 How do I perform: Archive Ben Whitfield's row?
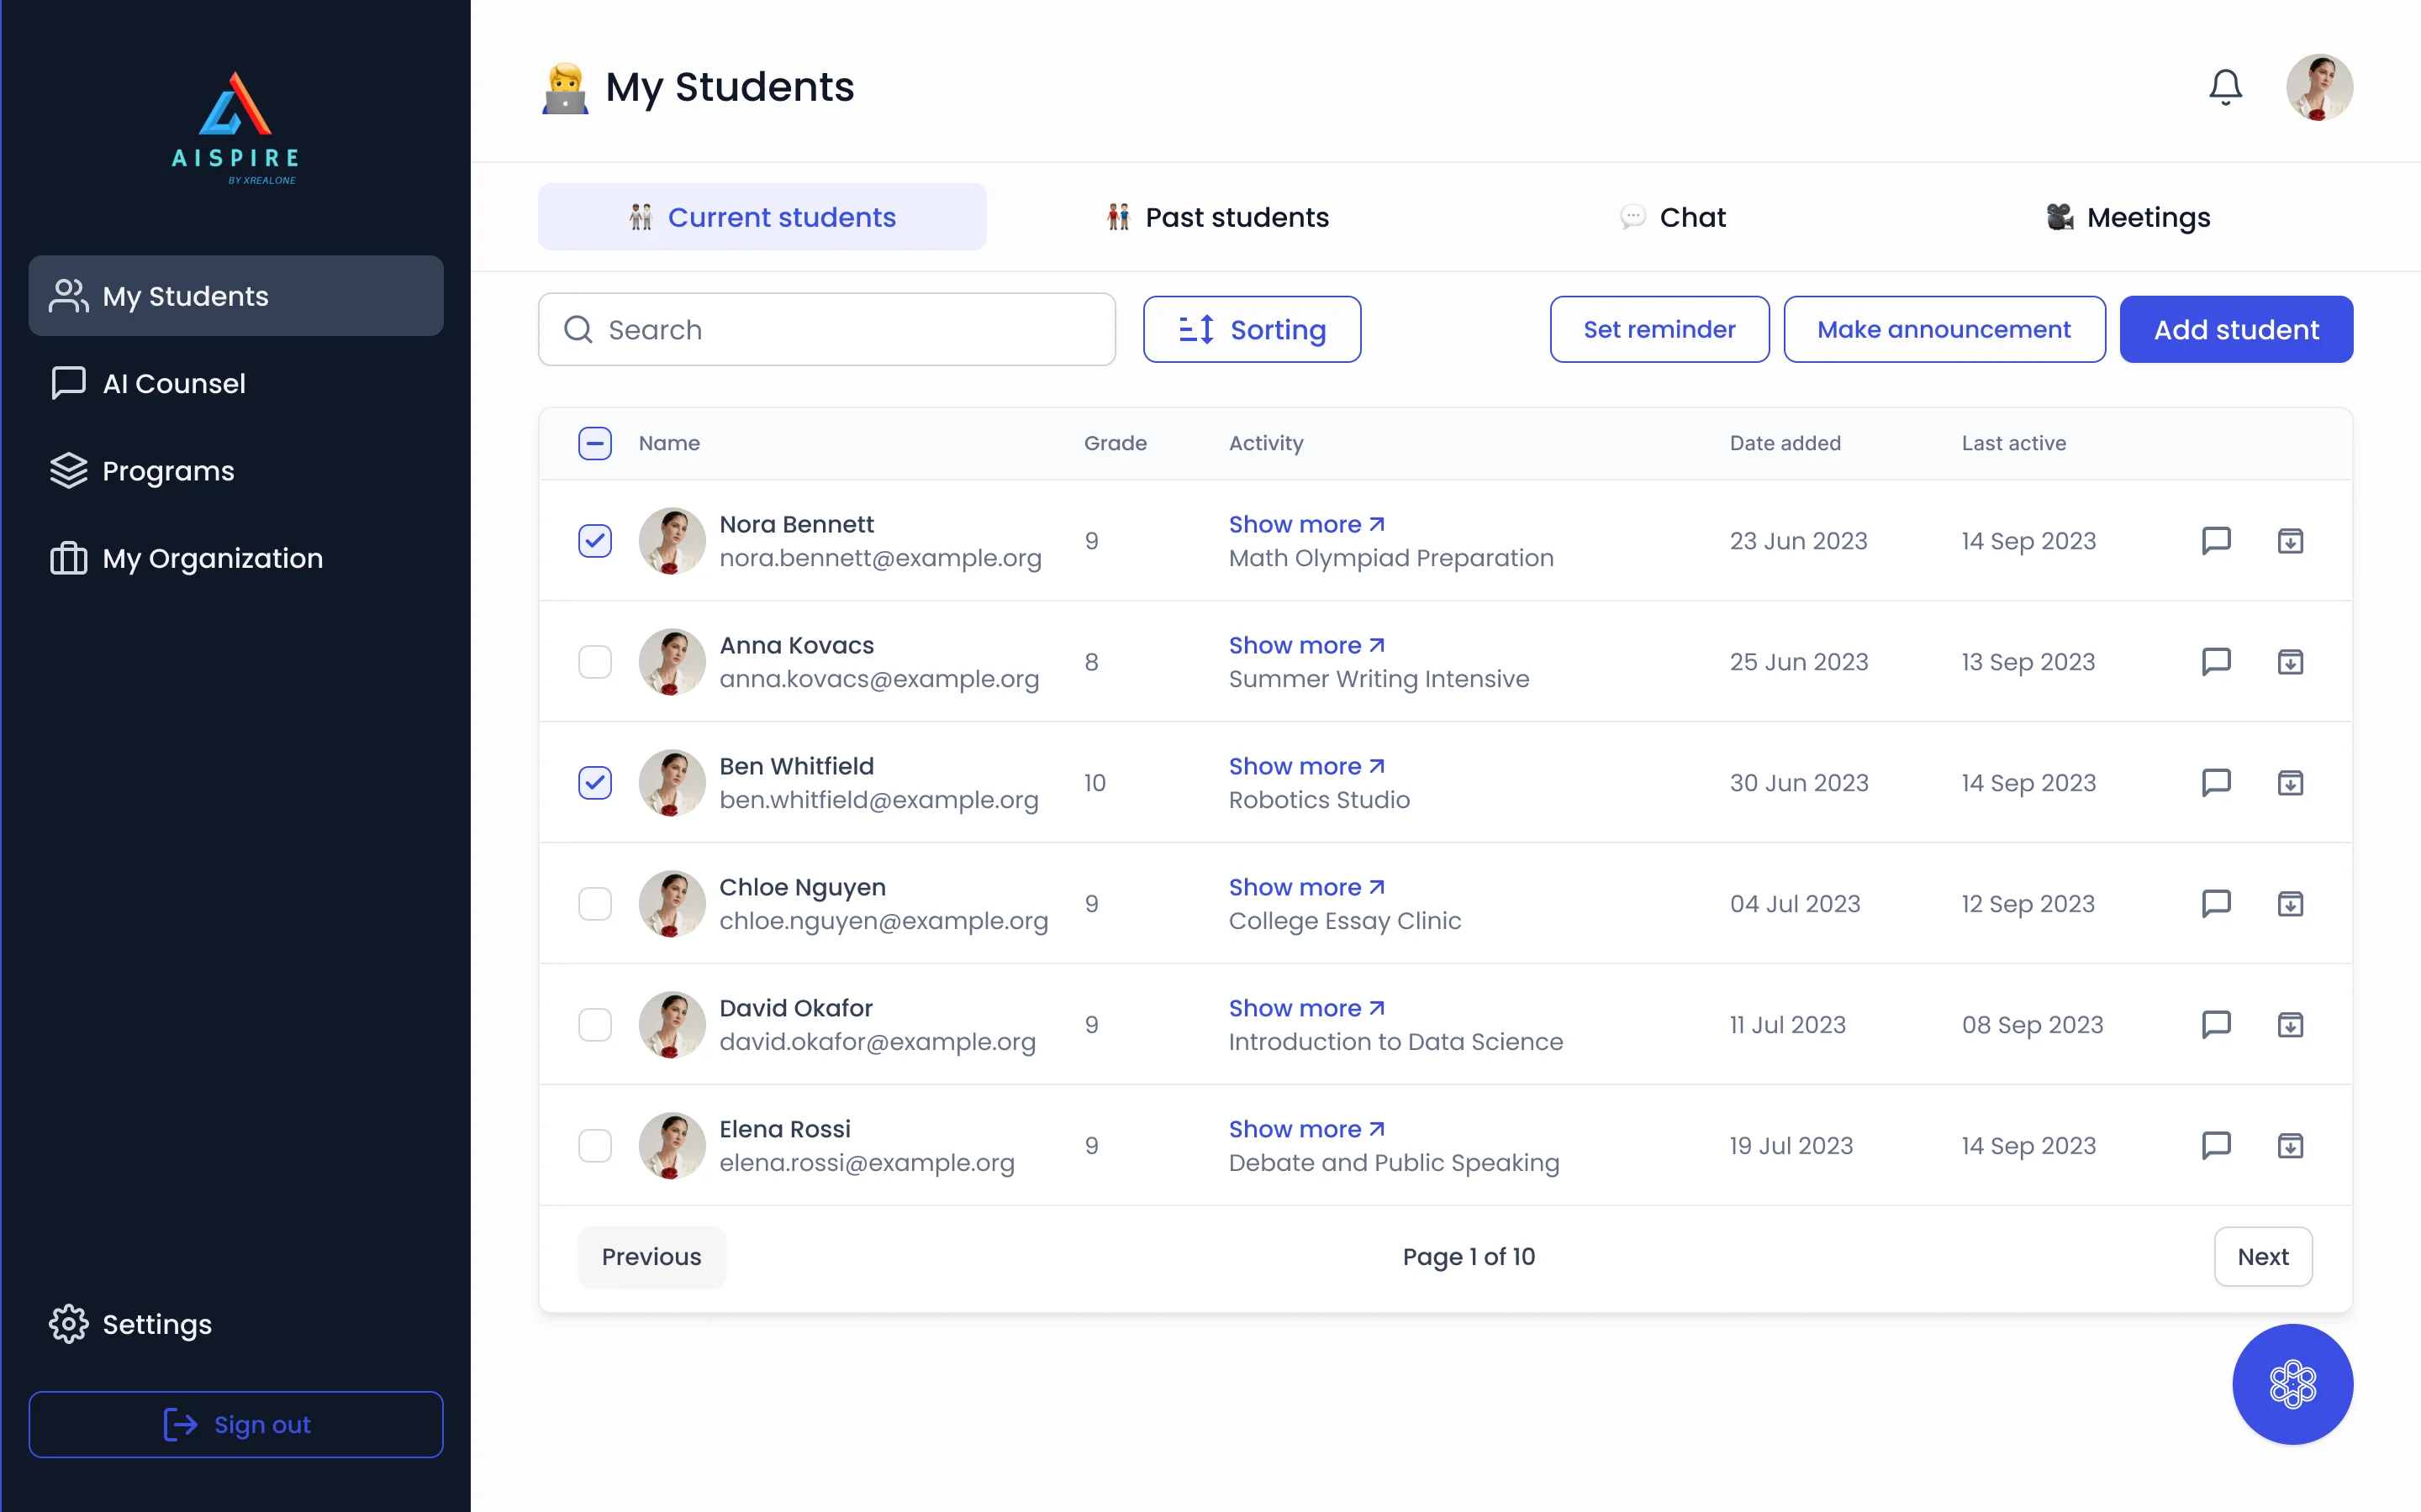(2290, 783)
